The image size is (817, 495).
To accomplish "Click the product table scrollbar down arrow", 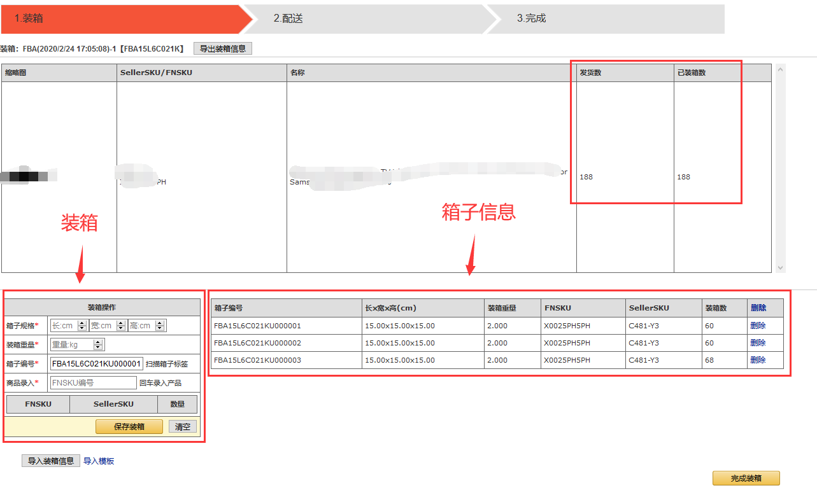I will (x=781, y=268).
